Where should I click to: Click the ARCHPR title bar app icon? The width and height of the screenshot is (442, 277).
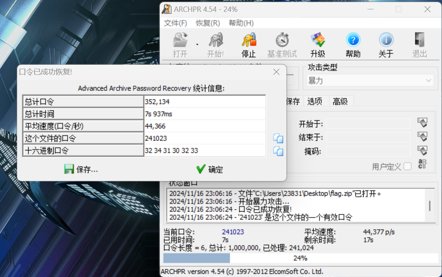[x=167, y=9]
